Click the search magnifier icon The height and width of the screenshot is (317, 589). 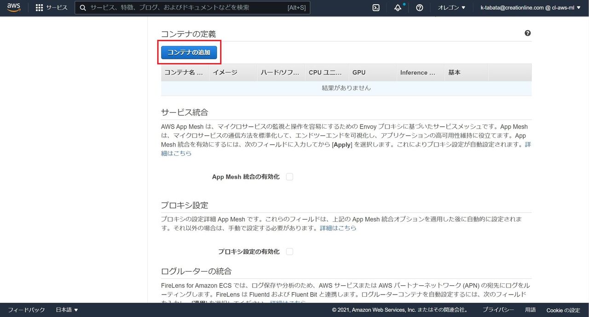(x=83, y=8)
